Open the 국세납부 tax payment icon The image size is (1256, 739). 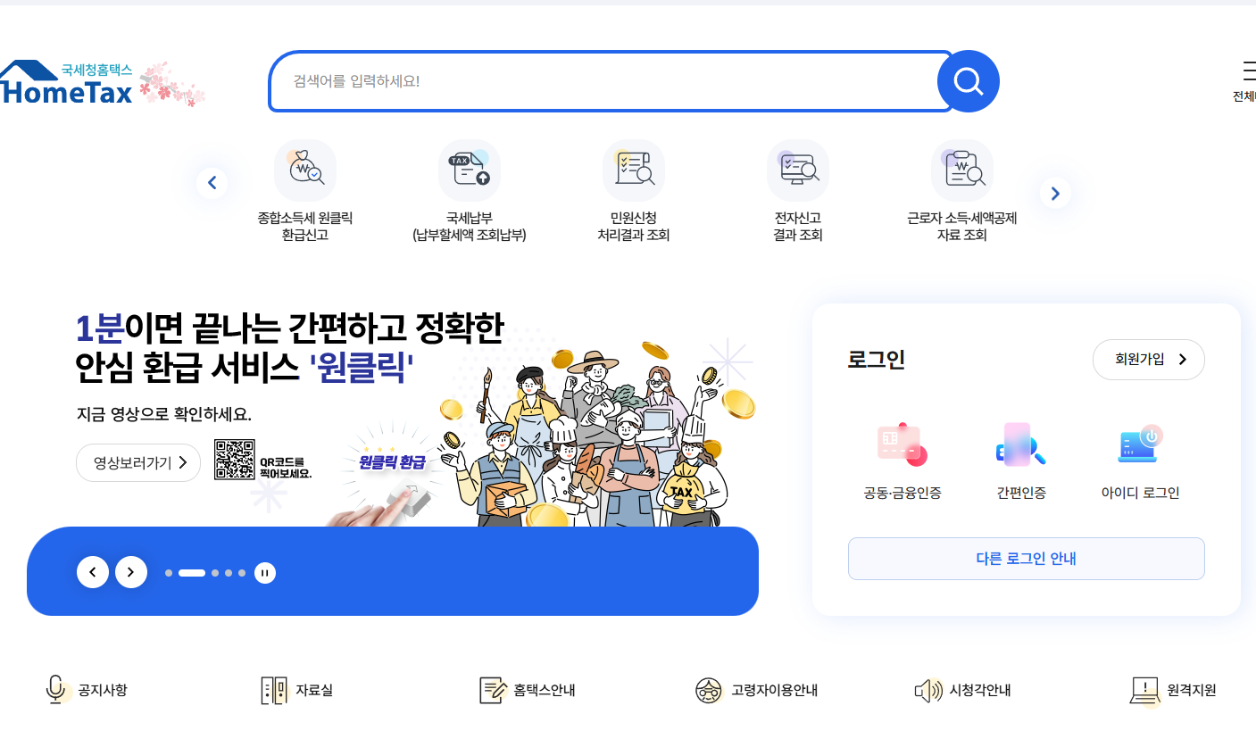[x=470, y=170]
